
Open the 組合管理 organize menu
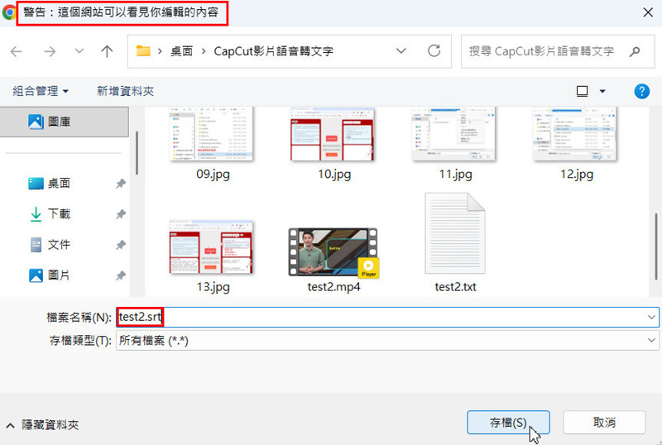coord(41,91)
